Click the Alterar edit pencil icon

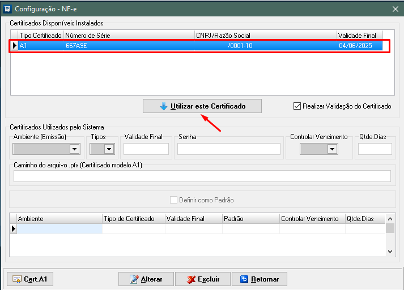[134, 279]
